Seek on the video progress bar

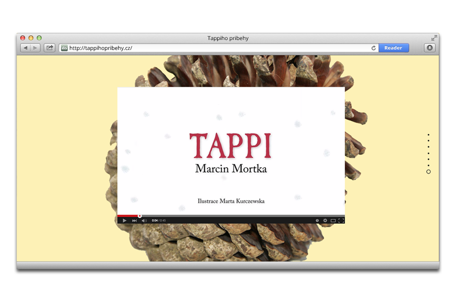(227, 216)
